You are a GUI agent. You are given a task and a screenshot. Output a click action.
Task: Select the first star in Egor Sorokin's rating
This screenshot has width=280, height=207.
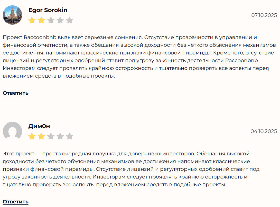[x=32, y=20]
